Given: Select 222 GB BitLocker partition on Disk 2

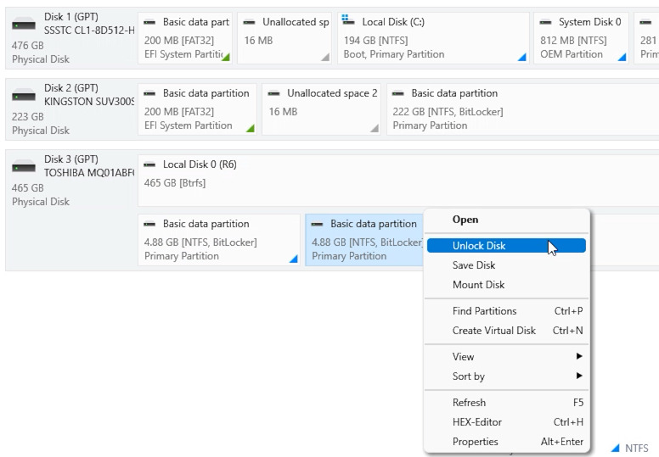Looking at the screenshot, I should [522, 109].
